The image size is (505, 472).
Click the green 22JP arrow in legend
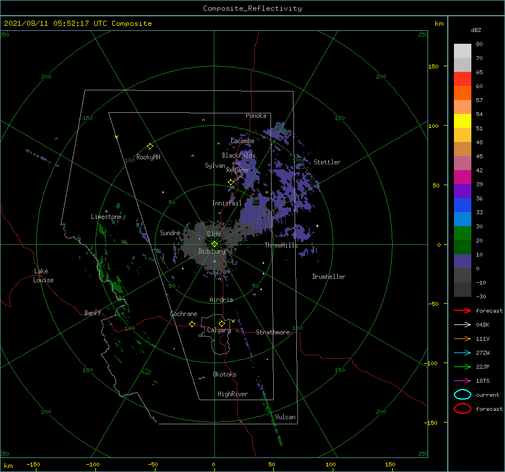(462, 366)
